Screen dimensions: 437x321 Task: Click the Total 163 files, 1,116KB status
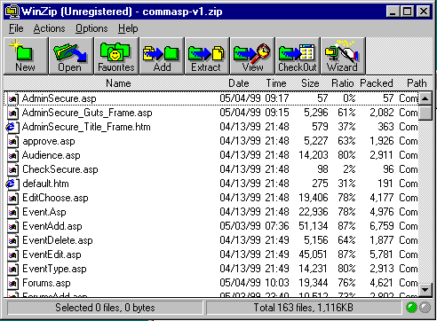(x=304, y=308)
